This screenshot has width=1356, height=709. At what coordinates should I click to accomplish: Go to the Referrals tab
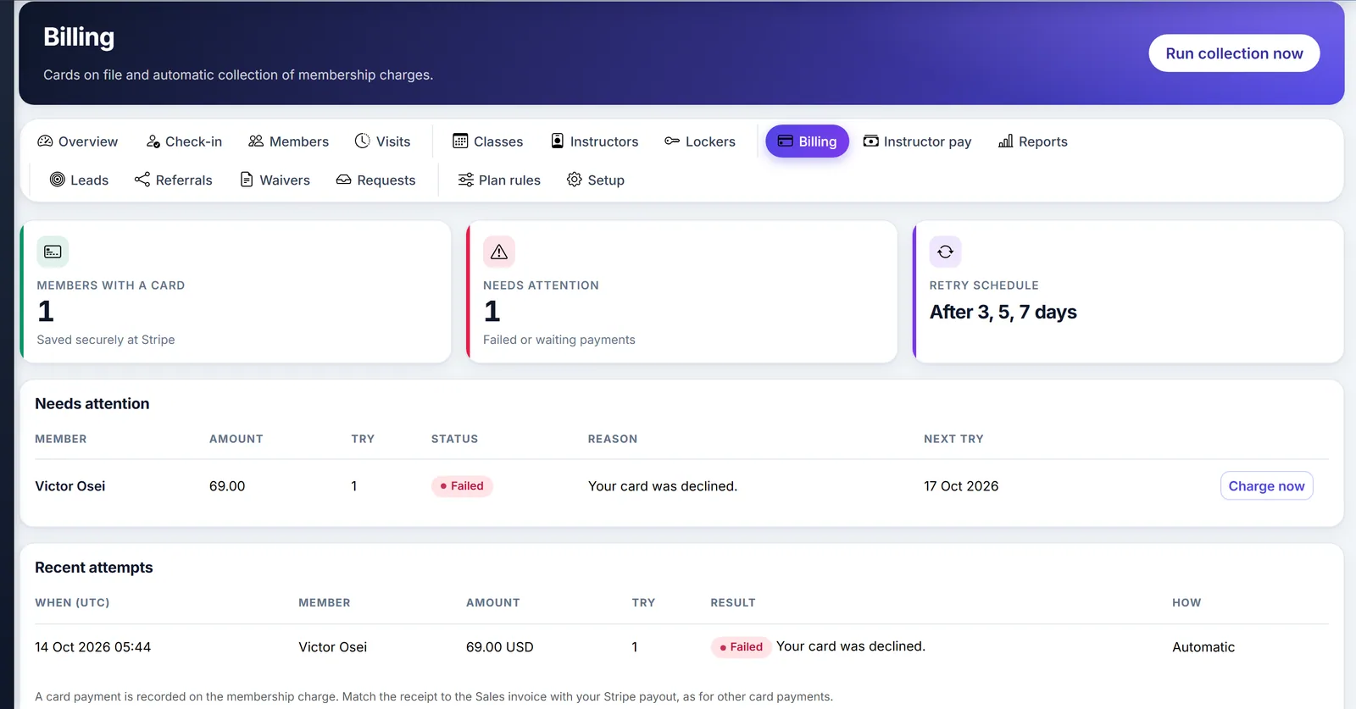173,180
